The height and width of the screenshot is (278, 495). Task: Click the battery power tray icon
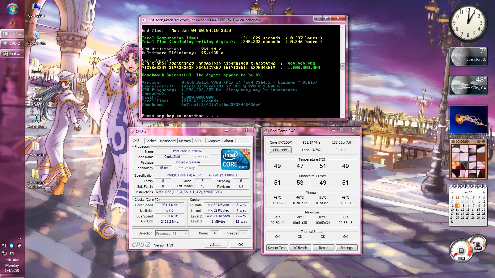tap(19, 246)
